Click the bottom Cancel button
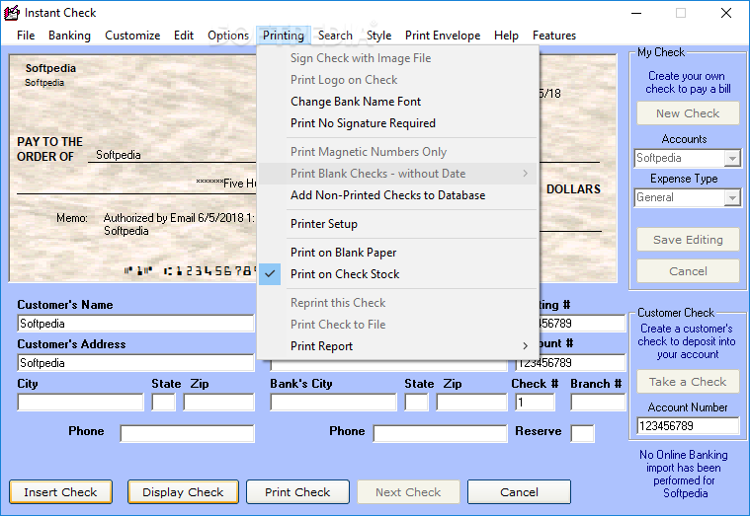 pos(519,492)
